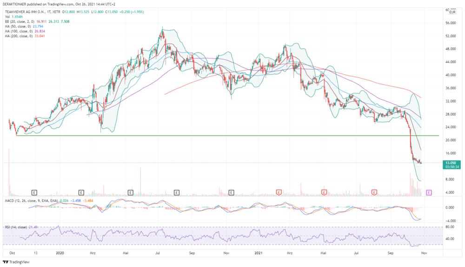Click the black E earnings marker above Mai 2020
This screenshot has width=465, height=267.
[131, 193]
